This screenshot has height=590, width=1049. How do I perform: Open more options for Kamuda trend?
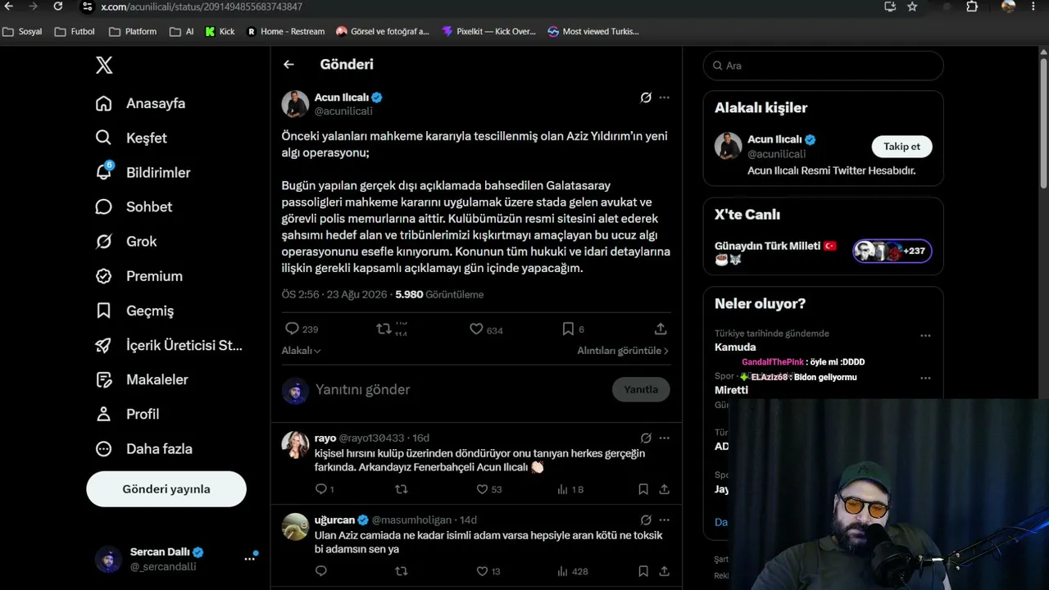(x=925, y=335)
